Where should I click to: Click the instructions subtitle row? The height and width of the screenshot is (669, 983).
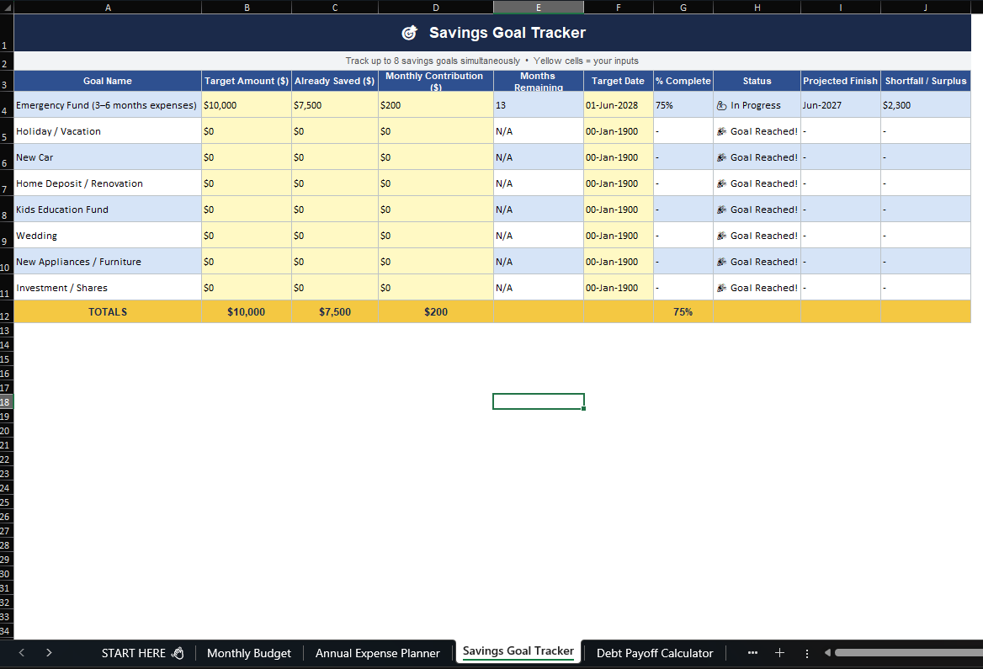(x=492, y=61)
